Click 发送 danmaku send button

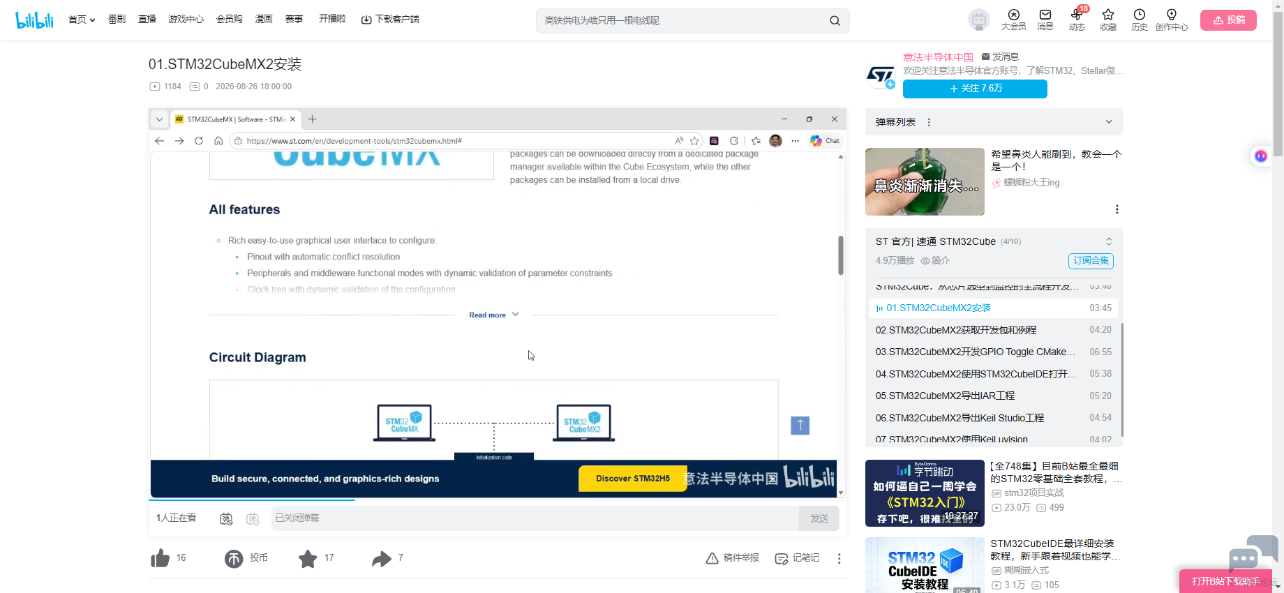[x=819, y=518]
